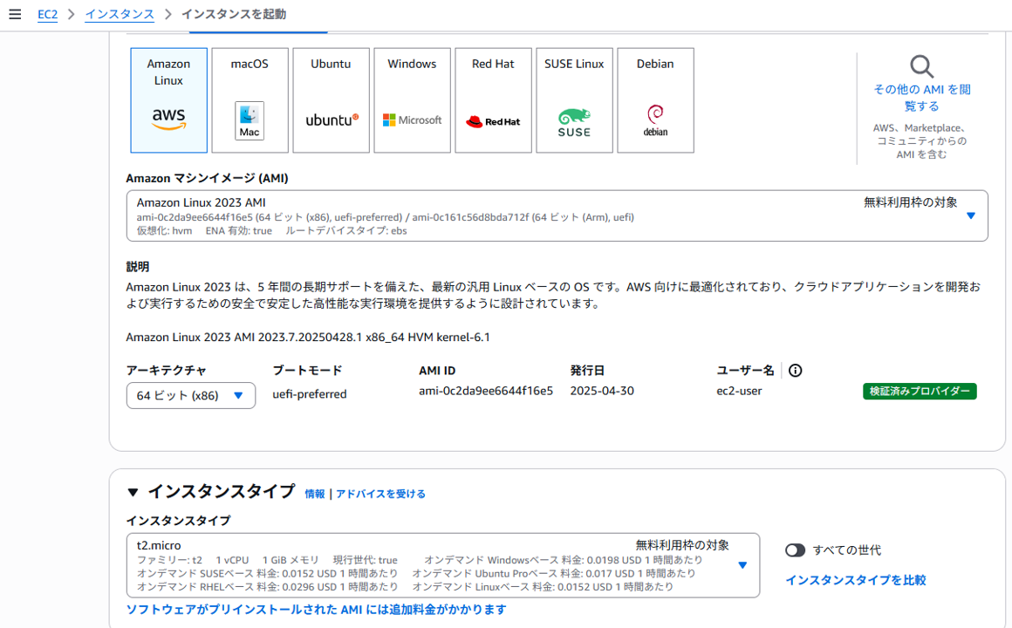Open the 情報 link for instance type
Image resolution: width=1012 pixels, height=628 pixels.
[315, 494]
